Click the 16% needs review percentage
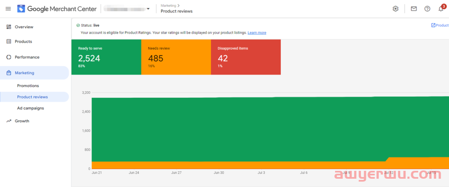This screenshot has width=449, height=187. [x=151, y=66]
